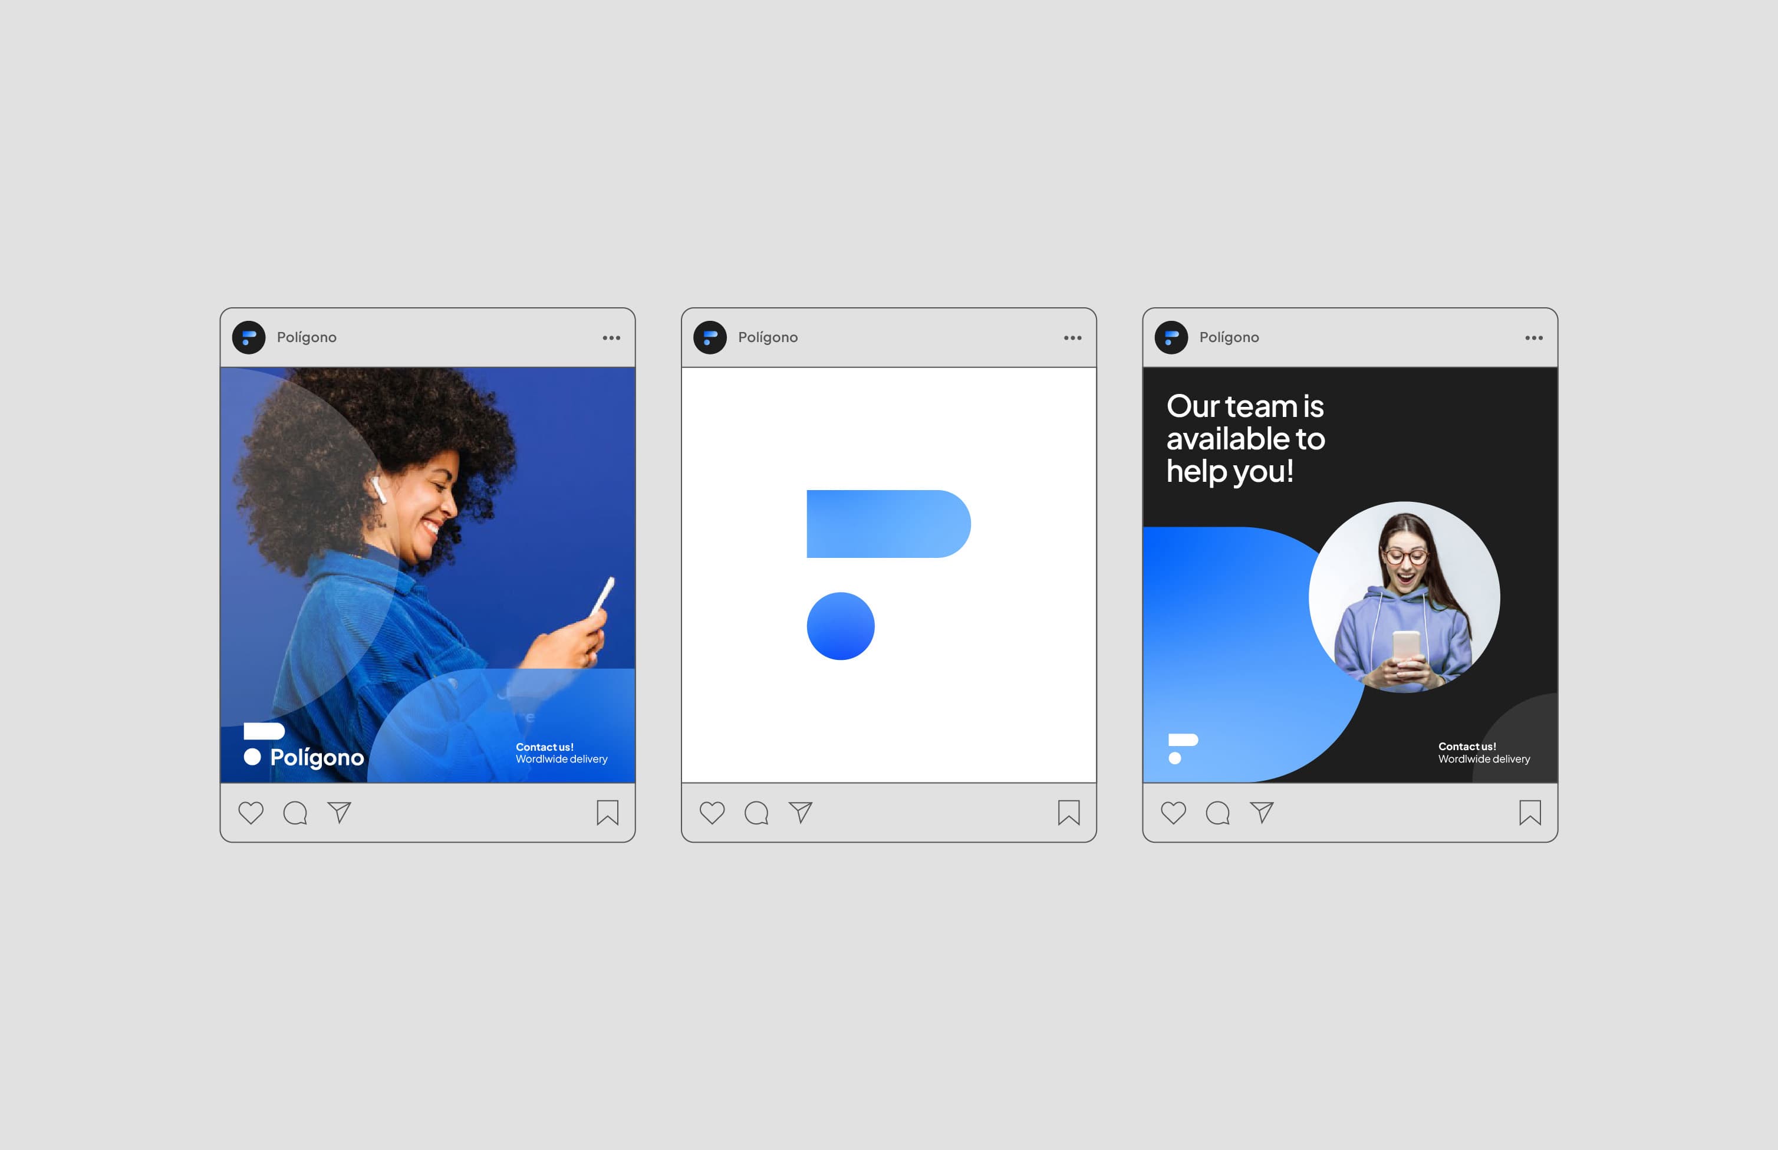Viewport: 1778px width, 1150px height.
Task: Comment on the middle logo post
Action: point(756,813)
